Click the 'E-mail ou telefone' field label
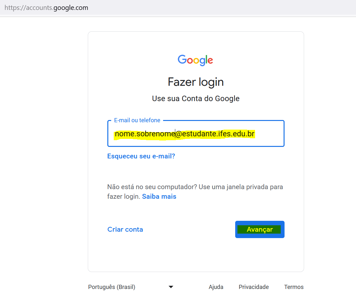This screenshot has height=296, width=356. [137, 120]
